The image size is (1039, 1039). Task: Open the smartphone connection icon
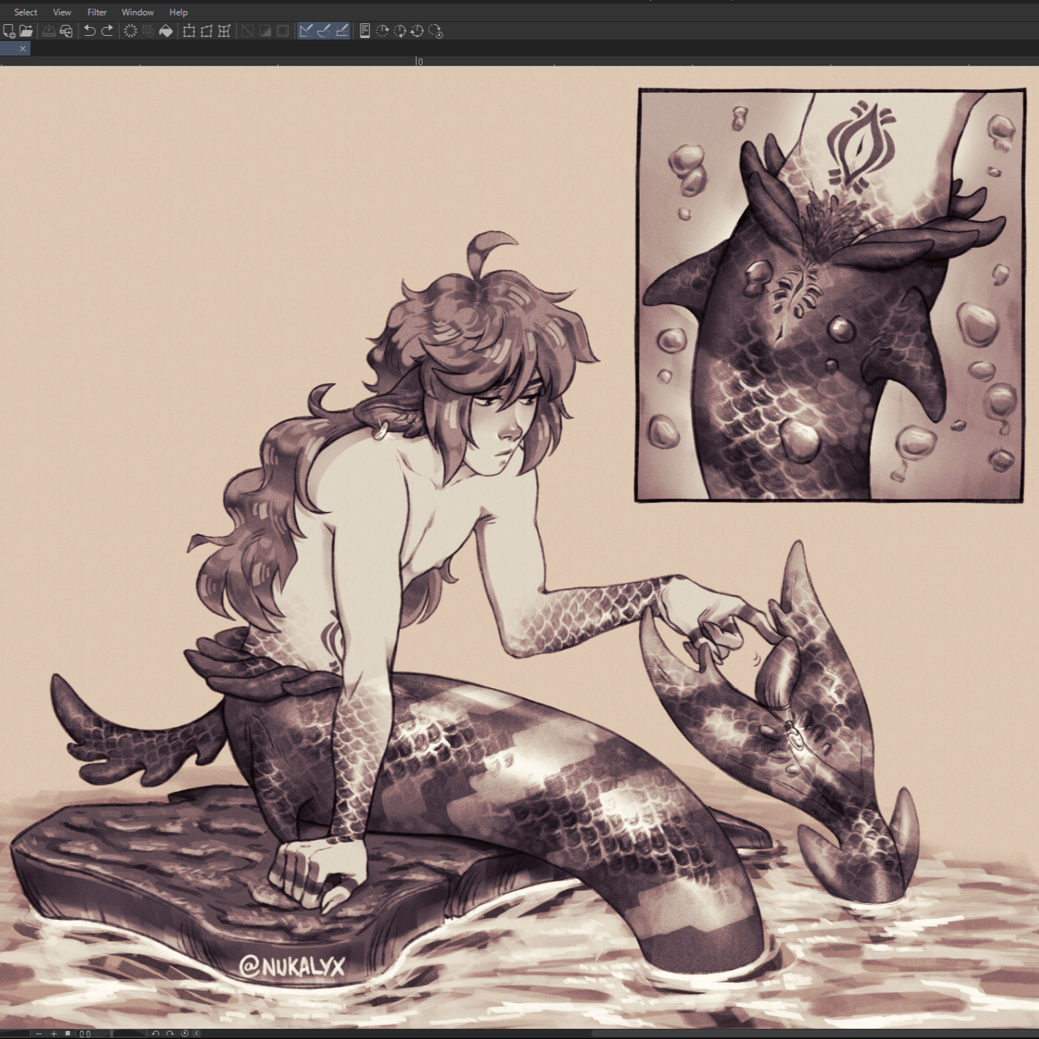point(364,31)
